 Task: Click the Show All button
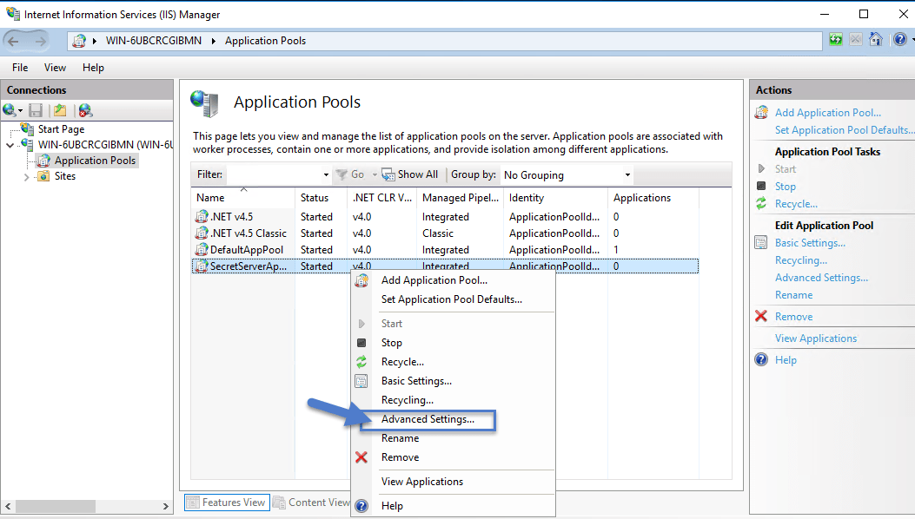409,174
